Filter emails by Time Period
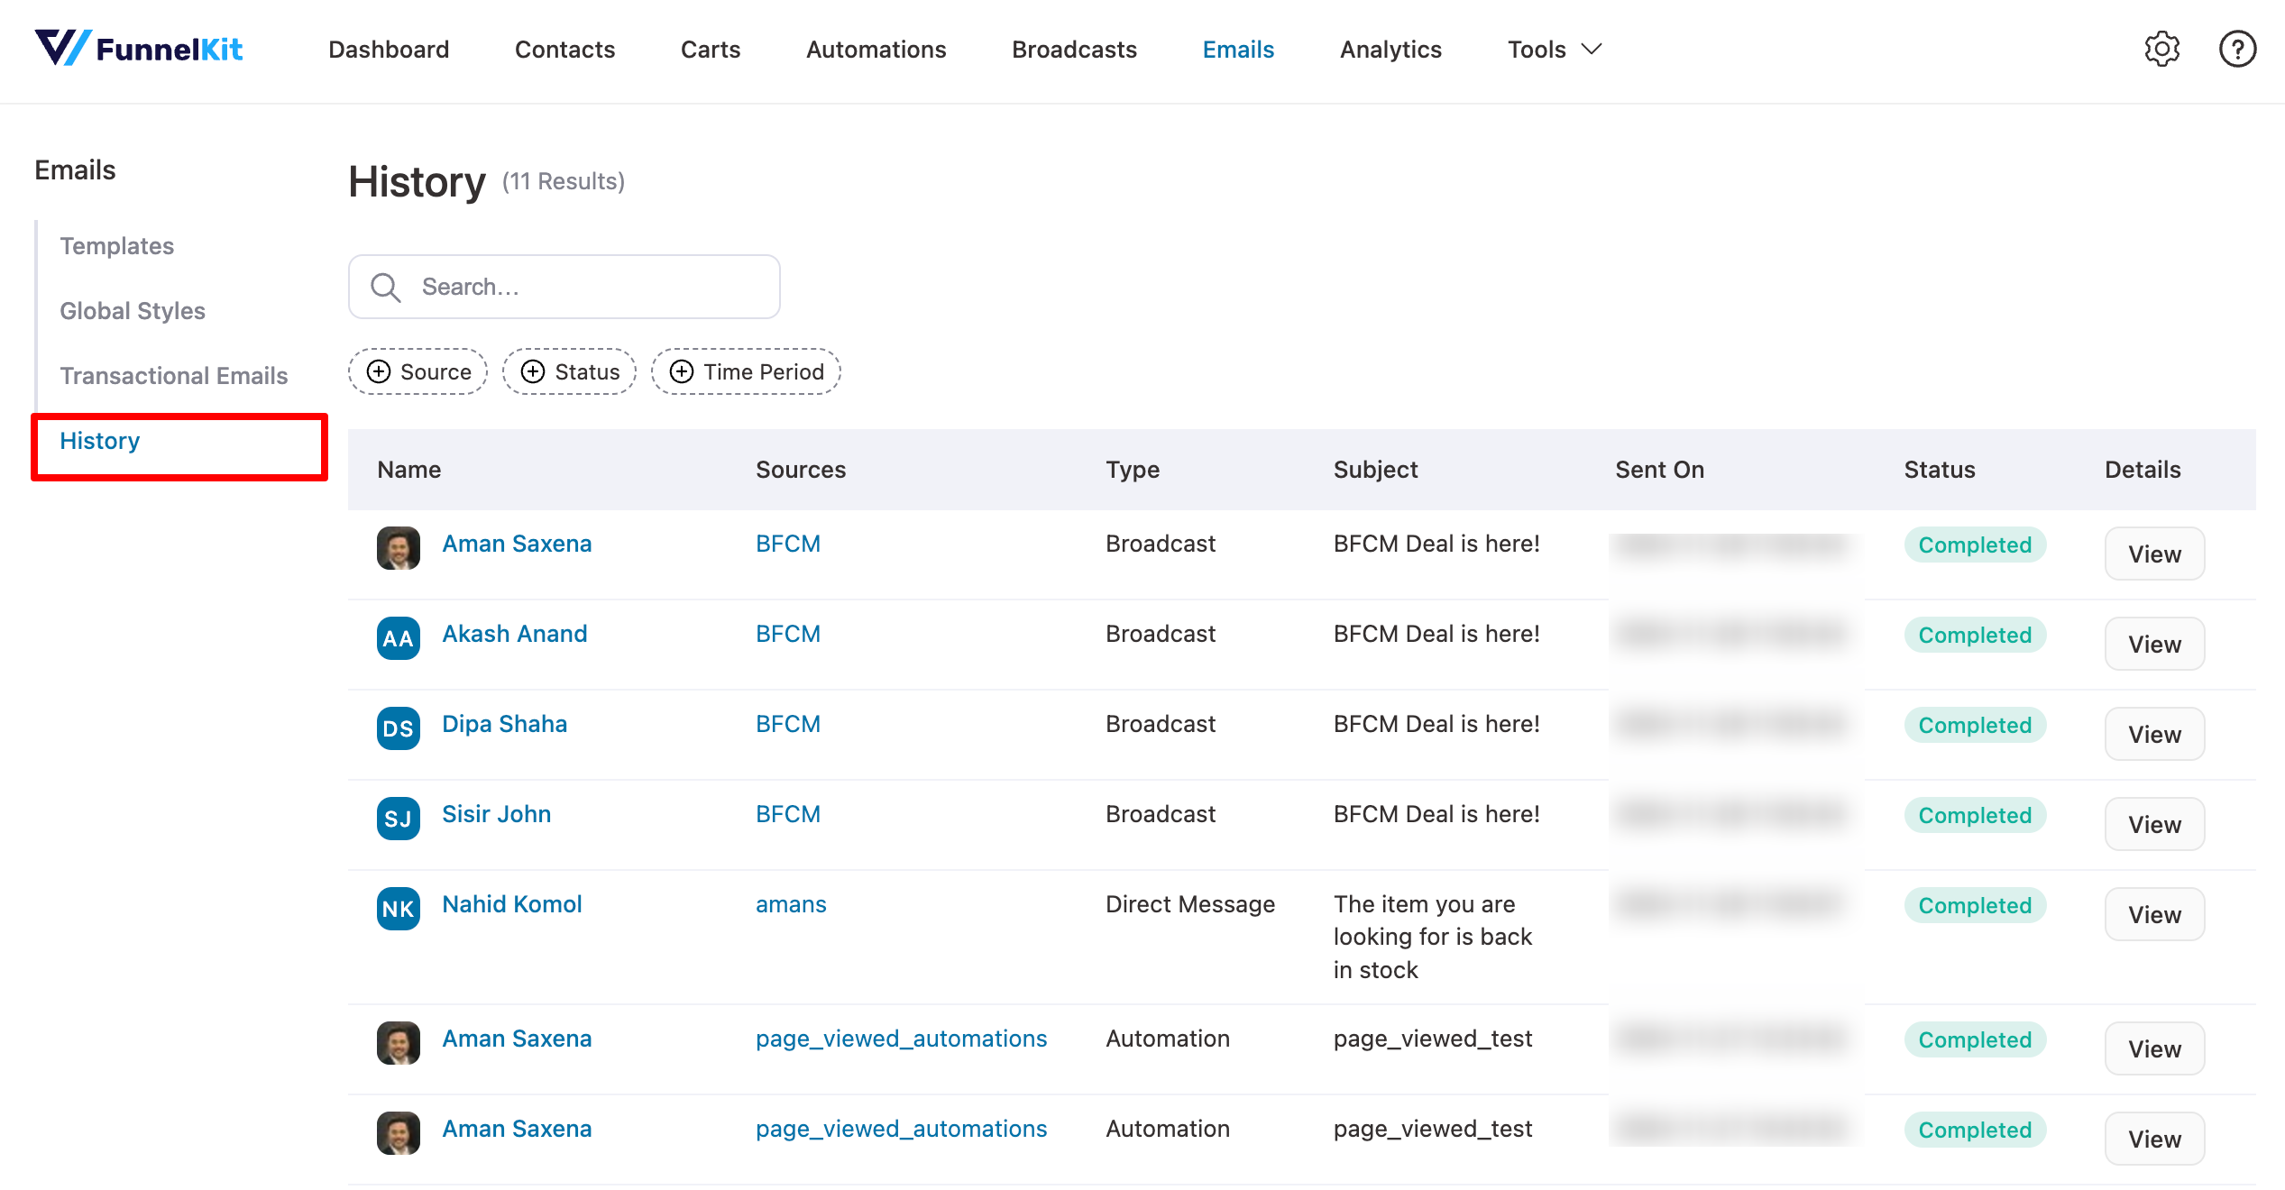Viewport: 2285px width, 1190px height. click(744, 371)
